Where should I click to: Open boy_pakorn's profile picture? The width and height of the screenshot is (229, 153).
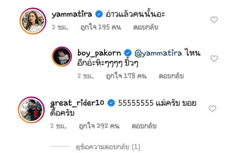[x=62, y=57]
